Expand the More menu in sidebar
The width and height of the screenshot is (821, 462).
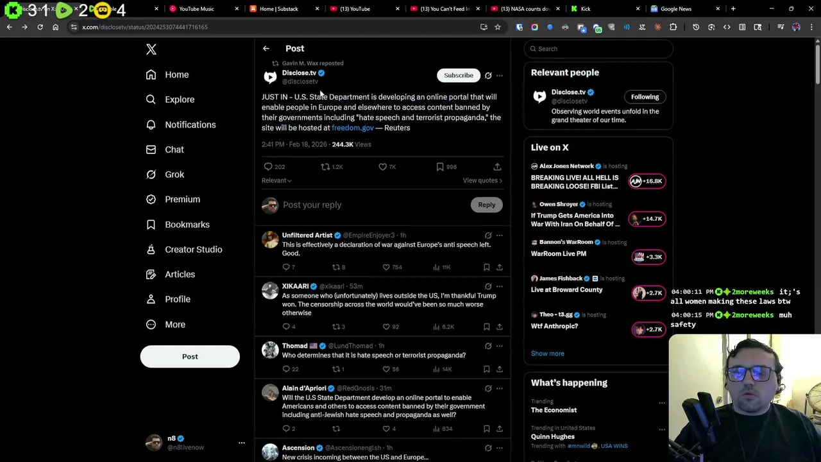pos(165,325)
